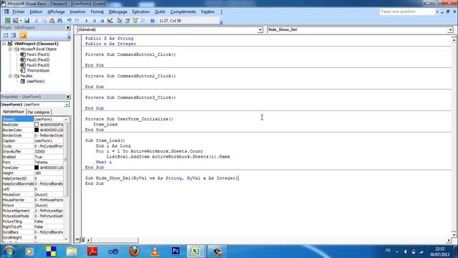This screenshot has width=458, height=258.
Task: Open the Exécution menu
Action: click(141, 11)
